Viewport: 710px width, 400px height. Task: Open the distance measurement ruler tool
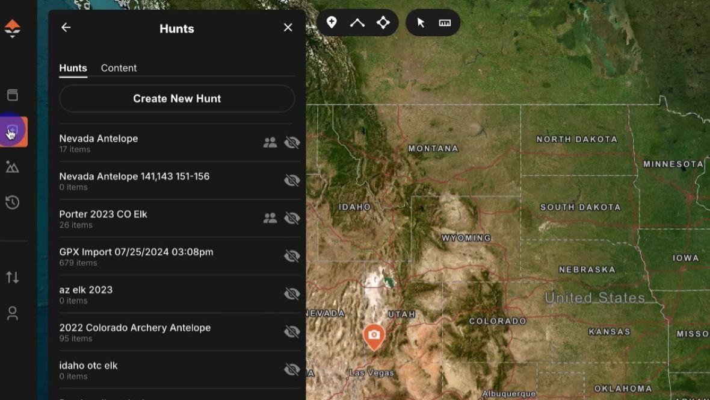point(445,22)
